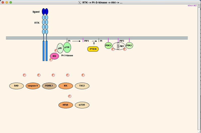Click the p85 regulatory subunit
The width and height of the screenshot is (201, 133).
point(60,48)
